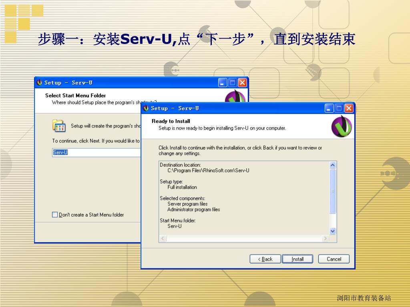Image resolution: width=410 pixels, height=307 pixels.
Task: Click 'Destination location:' label
Action: pos(181,165)
